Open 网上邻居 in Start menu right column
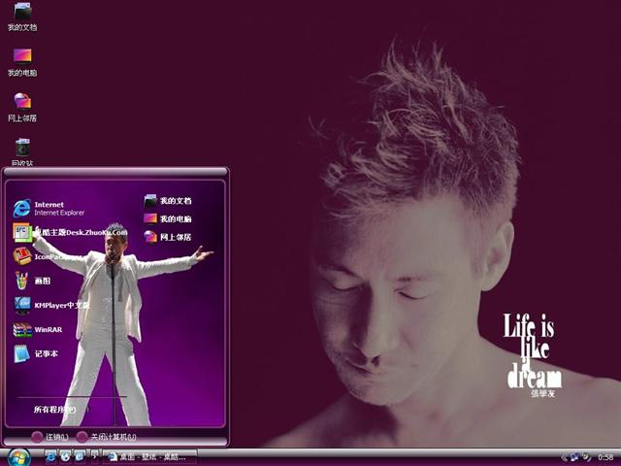 tap(168, 237)
